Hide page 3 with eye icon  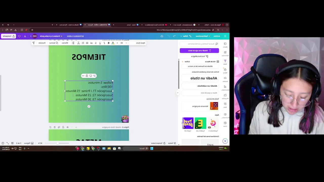[67, 127]
